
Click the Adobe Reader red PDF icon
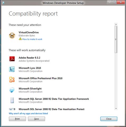click(x=12, y=59)
